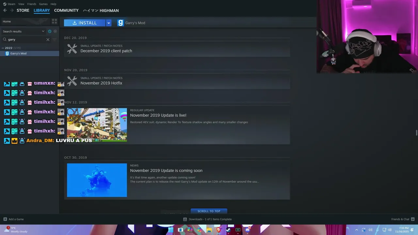The width and height of the screenshot is (418, 235).
Task: Open the Steam menu
Action: 9,4
